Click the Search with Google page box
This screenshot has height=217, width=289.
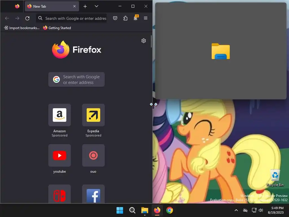76,79
